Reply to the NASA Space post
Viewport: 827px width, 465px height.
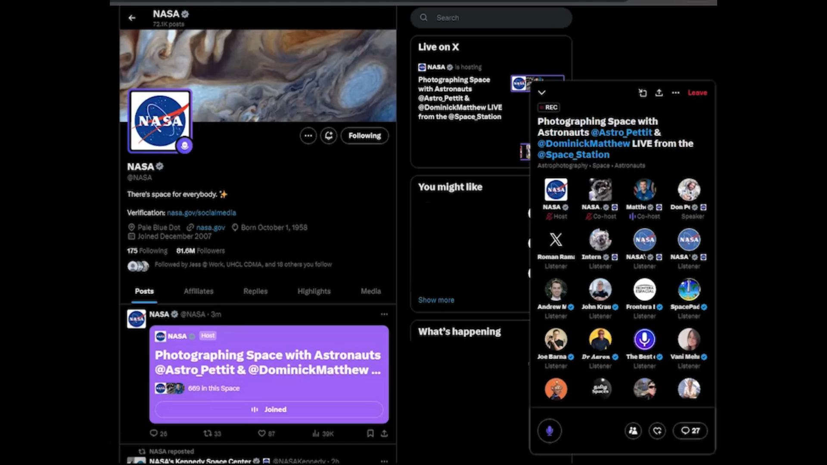coord(158,434)
